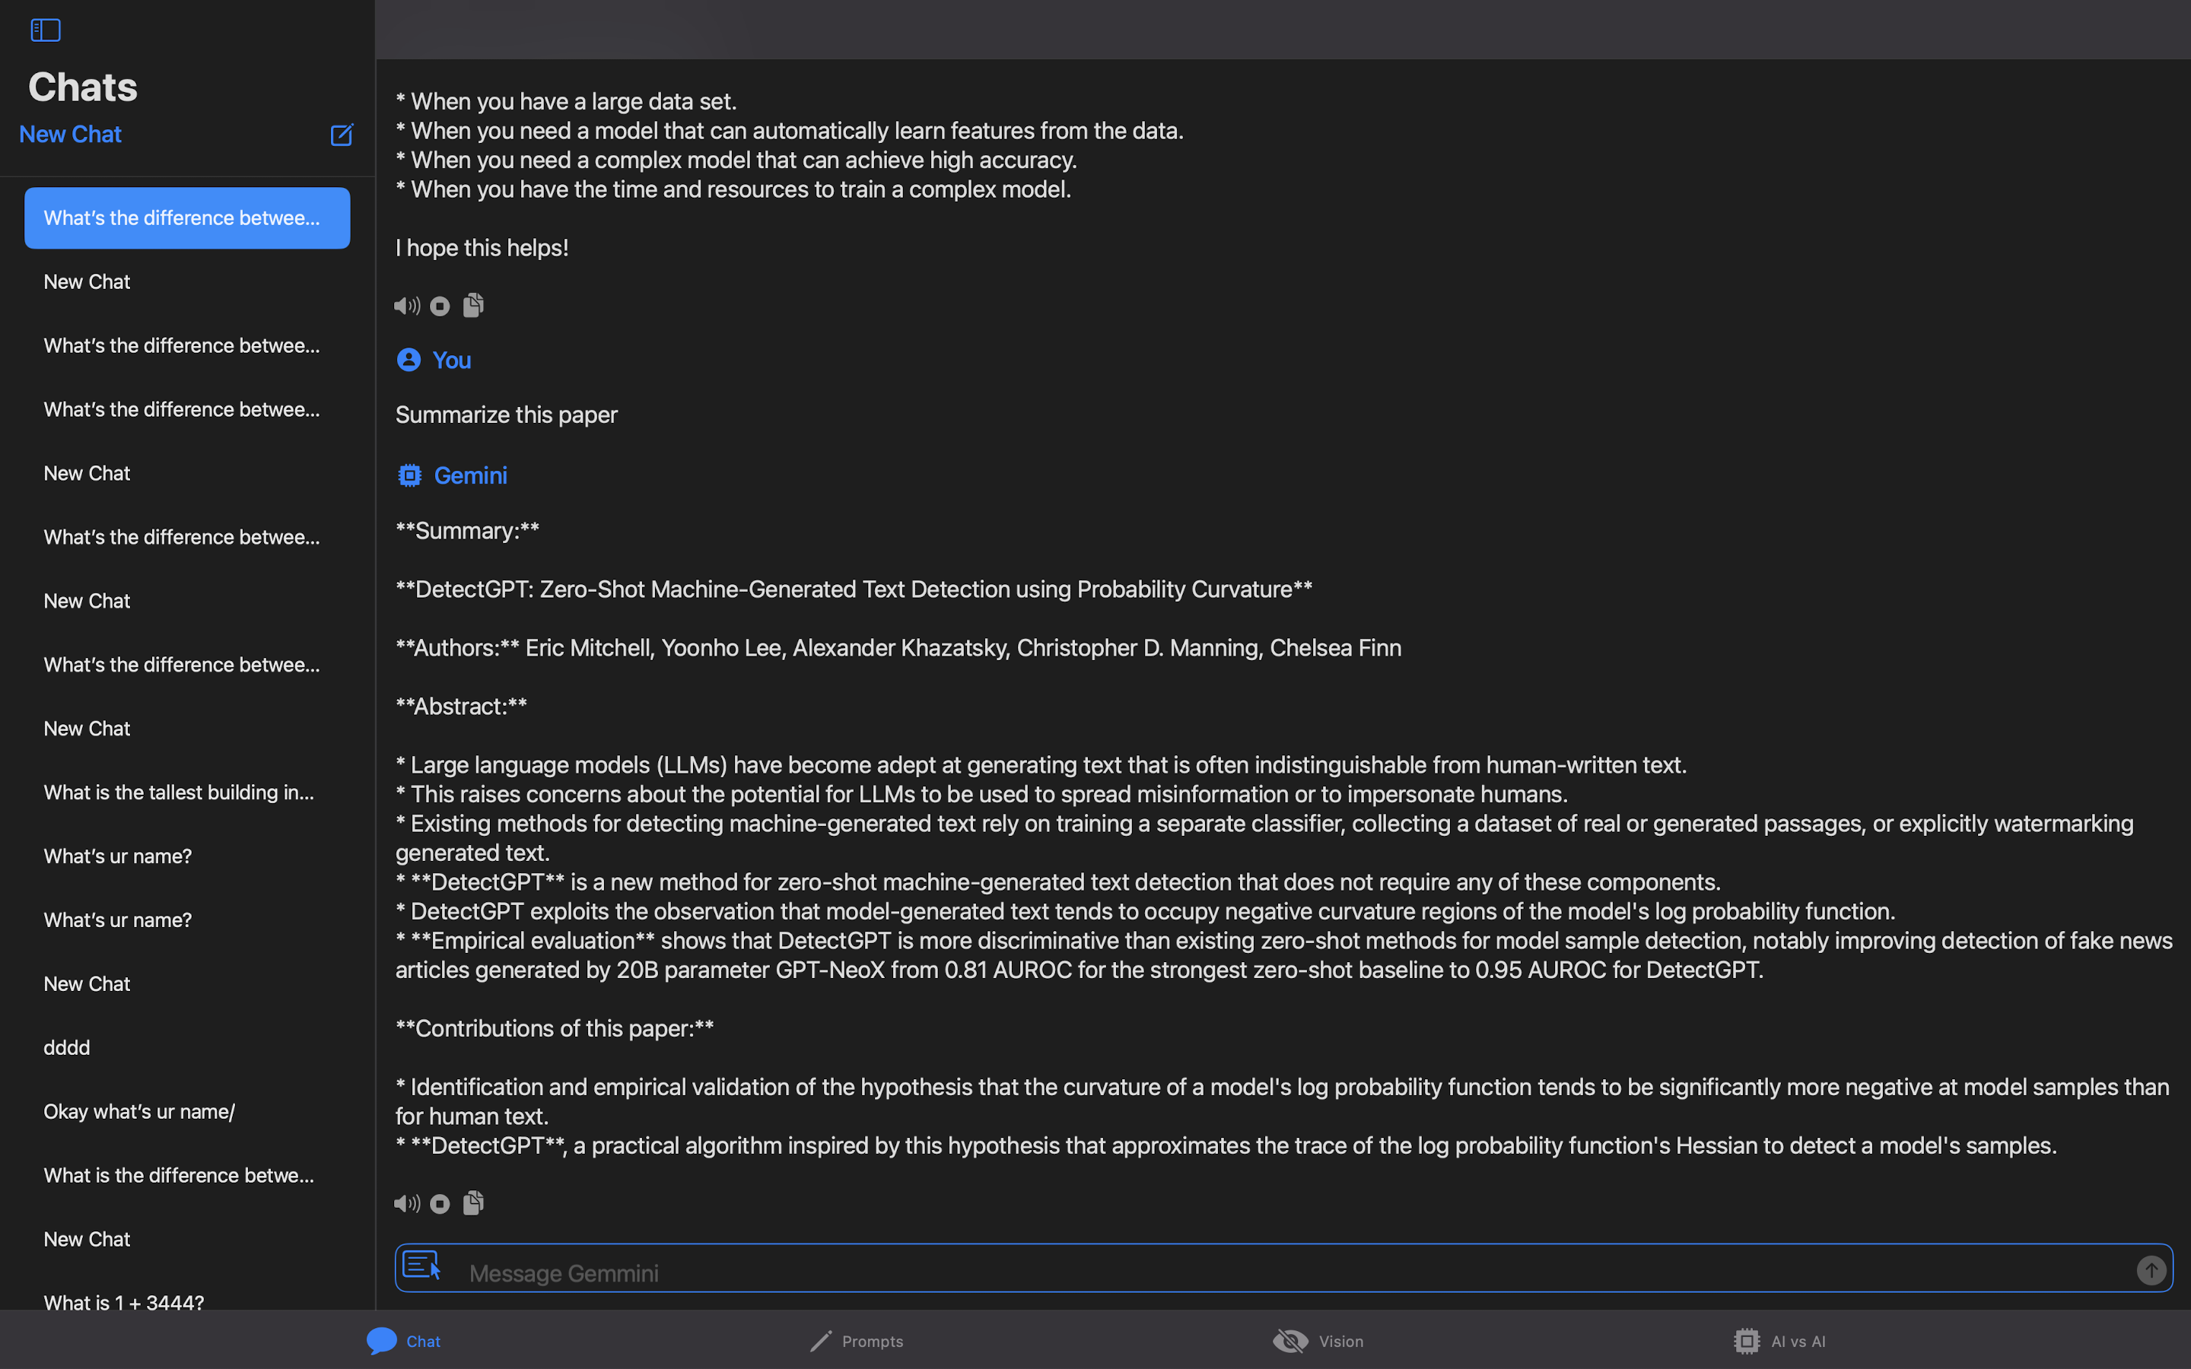
Task: Play speech for the Gemini summary response
Action: click(x=406, y=1203)
